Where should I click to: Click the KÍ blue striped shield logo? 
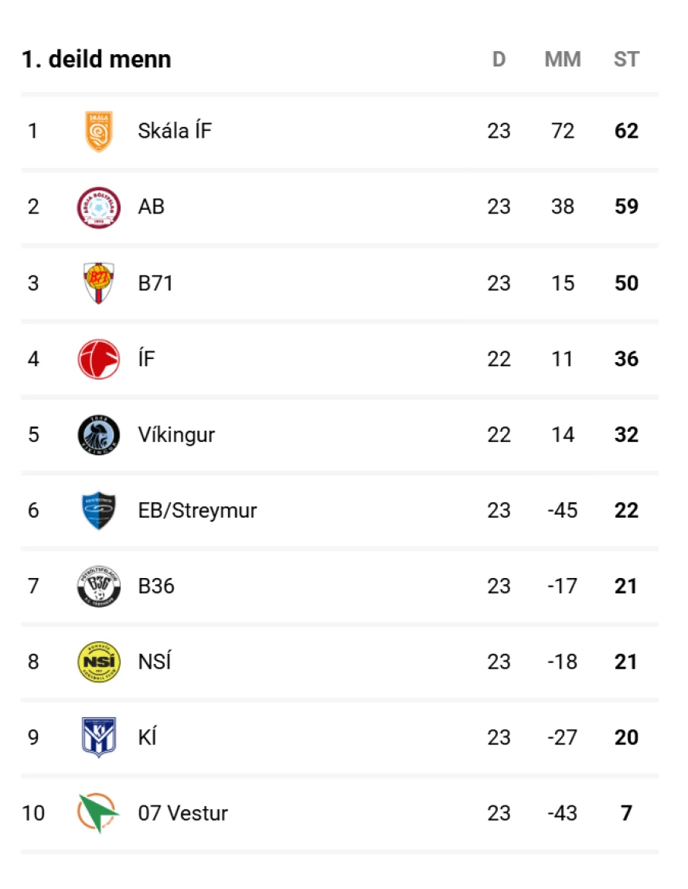click(98, 737)
